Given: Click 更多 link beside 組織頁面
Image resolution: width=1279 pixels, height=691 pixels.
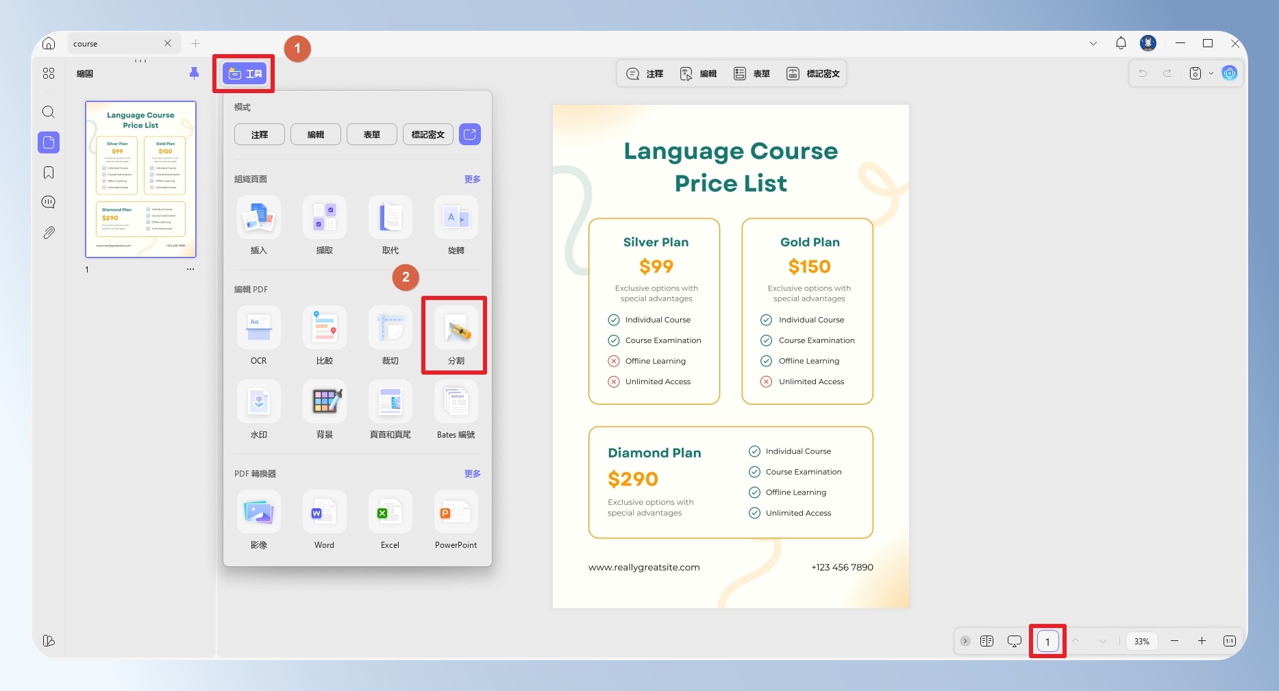Looking at the screenshot, I should coord(472,179).
